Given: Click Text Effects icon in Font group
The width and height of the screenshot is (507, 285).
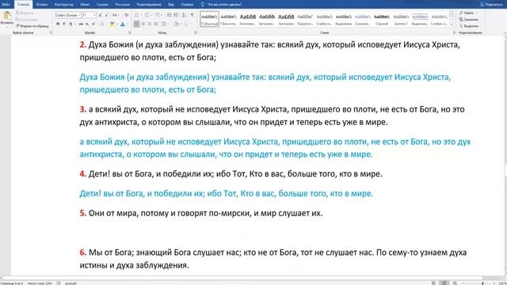Looking at the screenshot, I should coord(102,25).
